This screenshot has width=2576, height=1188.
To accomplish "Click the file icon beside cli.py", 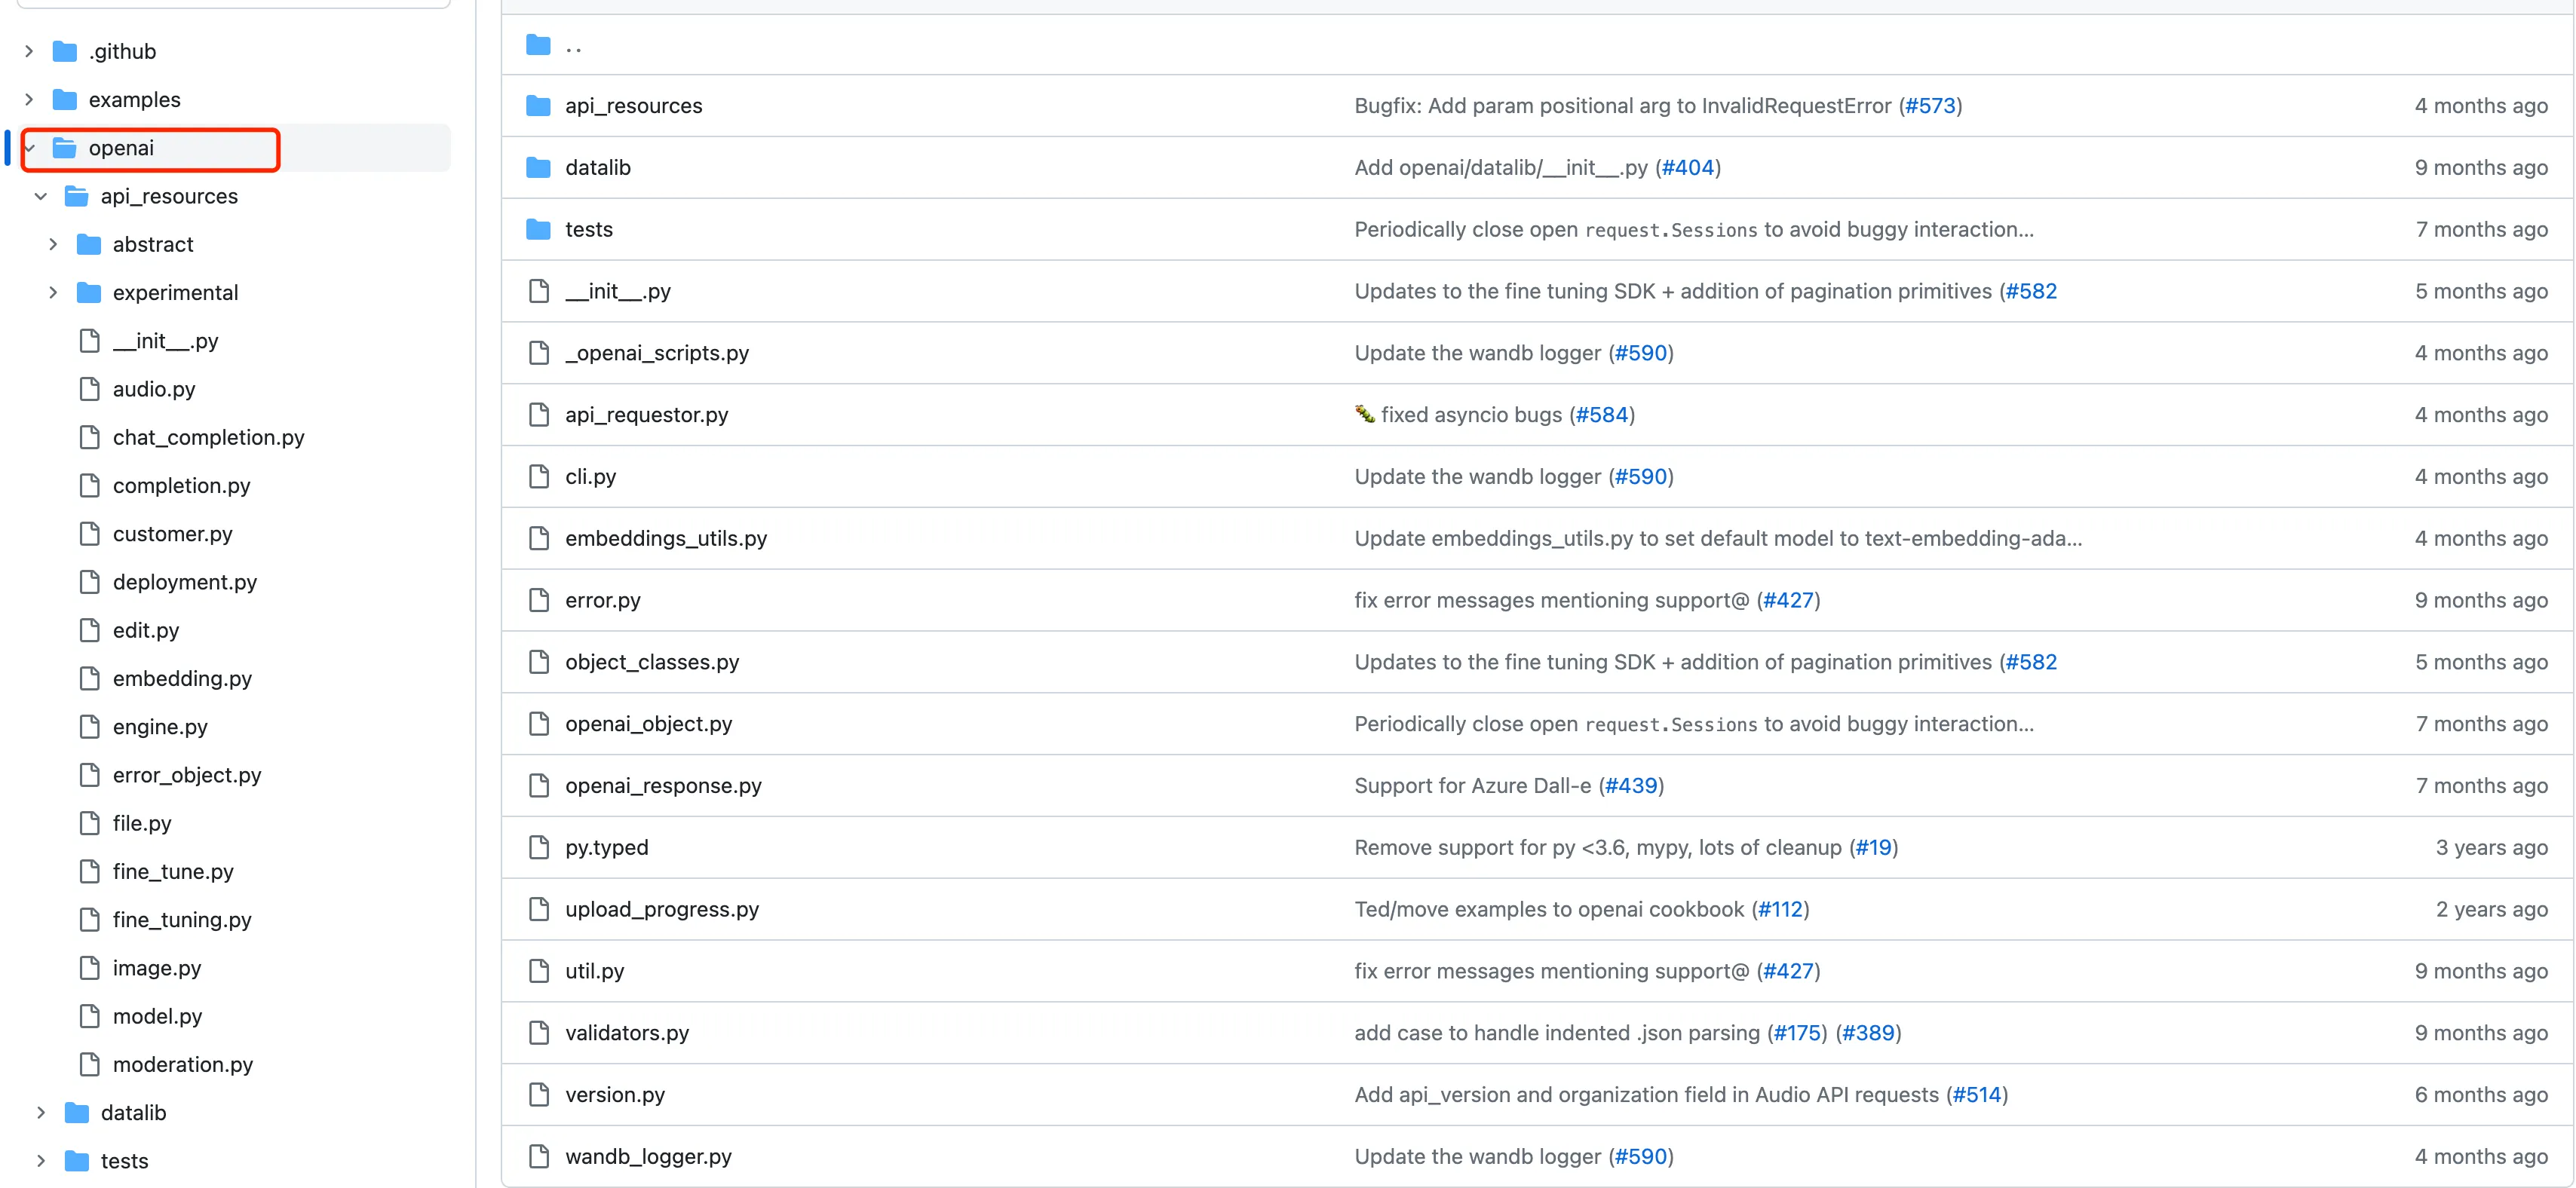I will tap(538, 477).
